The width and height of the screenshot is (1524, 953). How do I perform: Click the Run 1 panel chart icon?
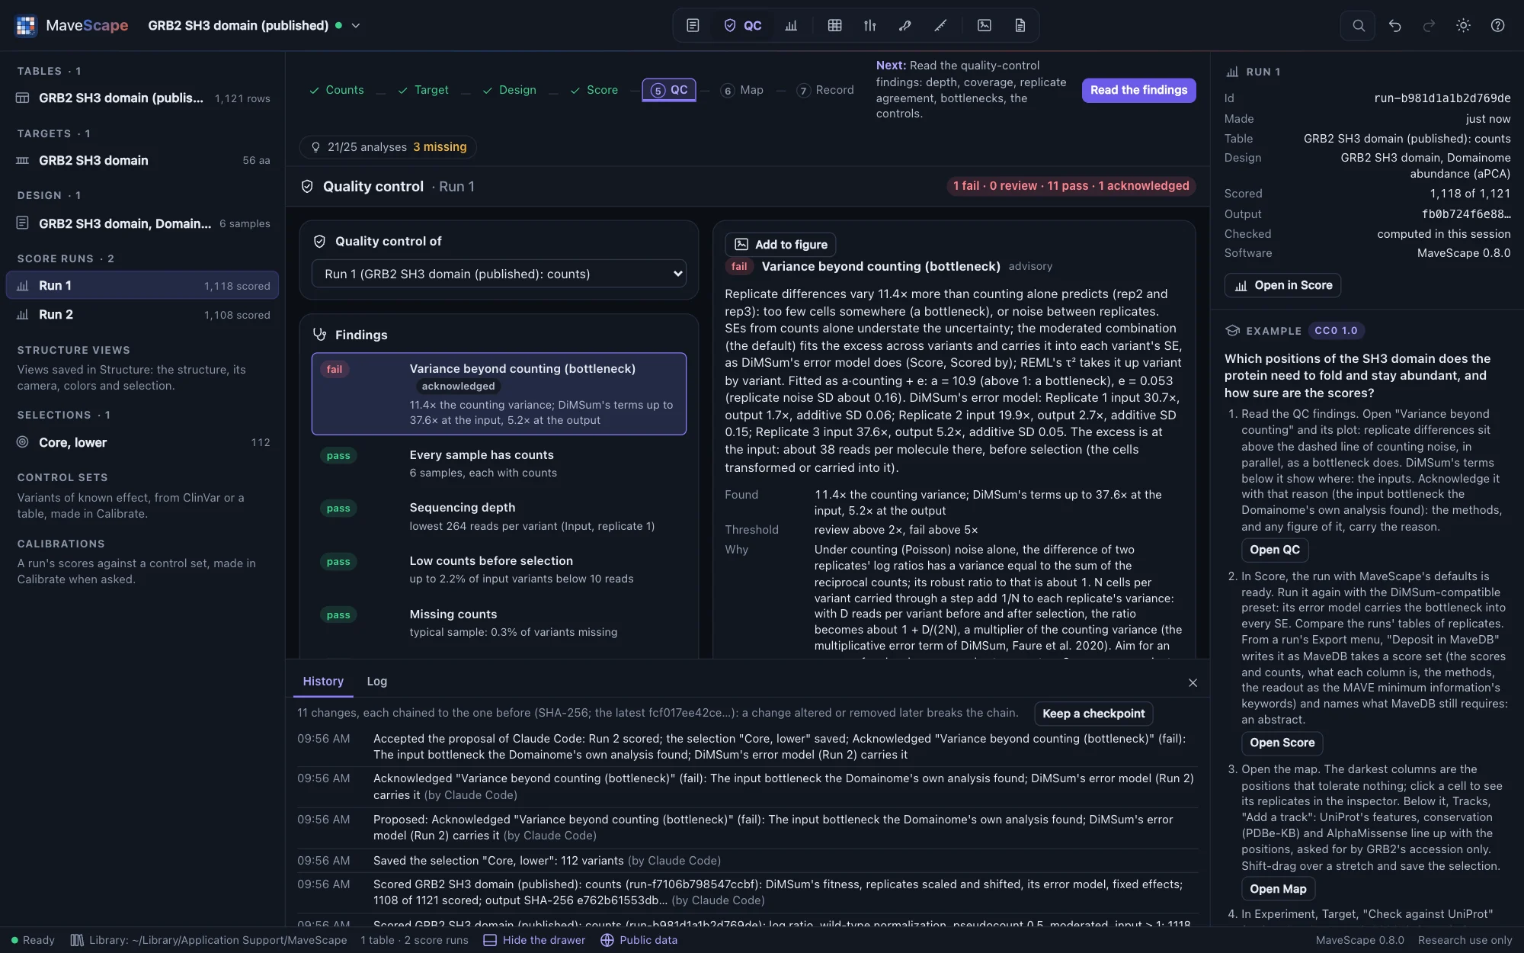1232,72
